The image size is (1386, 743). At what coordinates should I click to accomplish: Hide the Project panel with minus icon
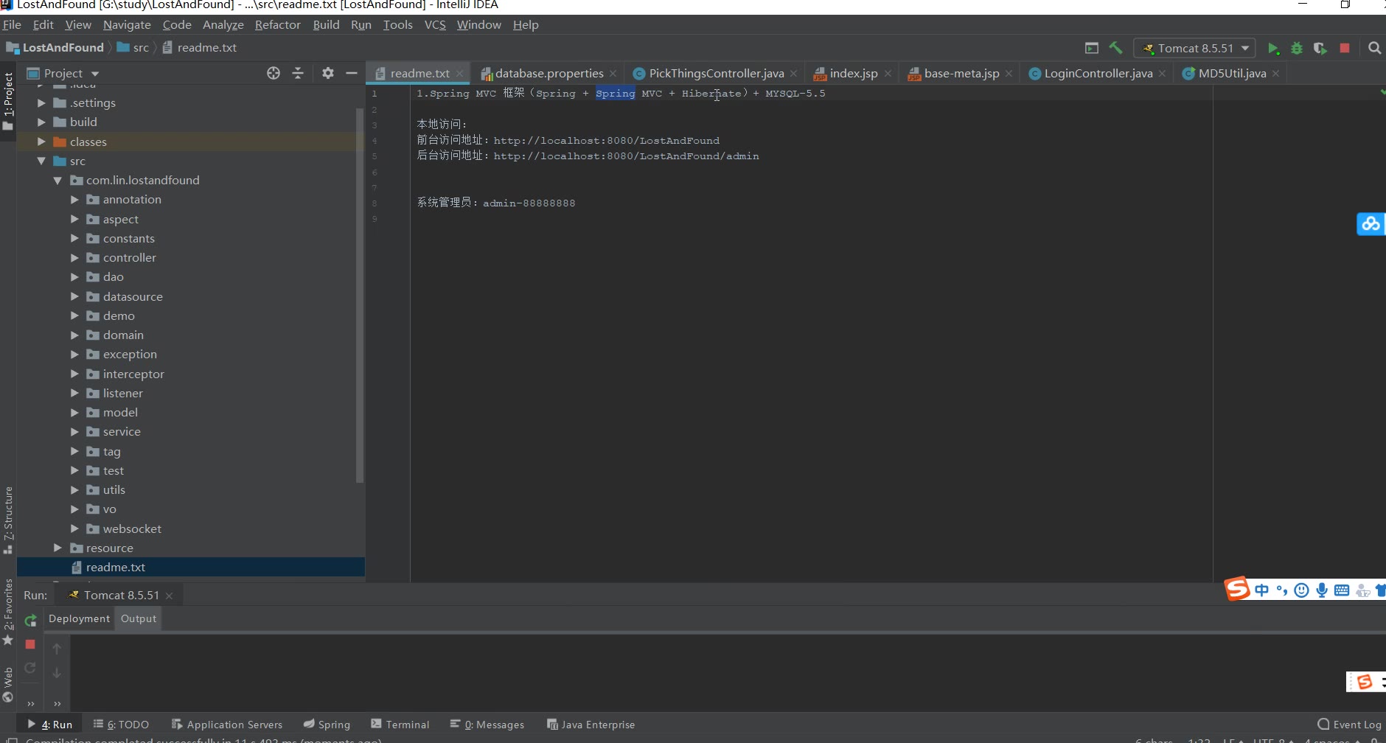(352, 73)
